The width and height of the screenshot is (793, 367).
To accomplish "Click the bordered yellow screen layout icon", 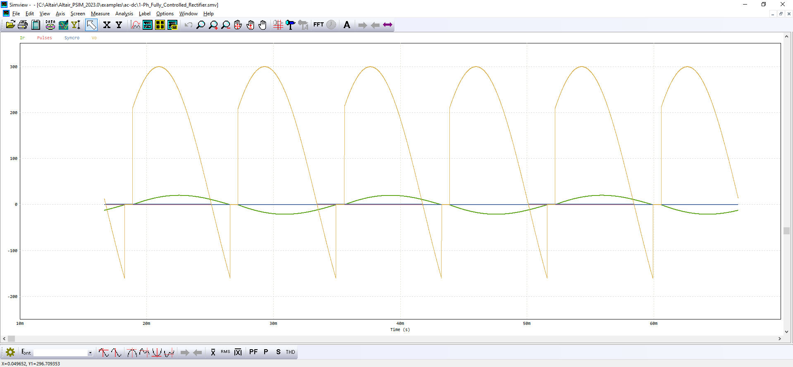I will click(x=172, y=25).
